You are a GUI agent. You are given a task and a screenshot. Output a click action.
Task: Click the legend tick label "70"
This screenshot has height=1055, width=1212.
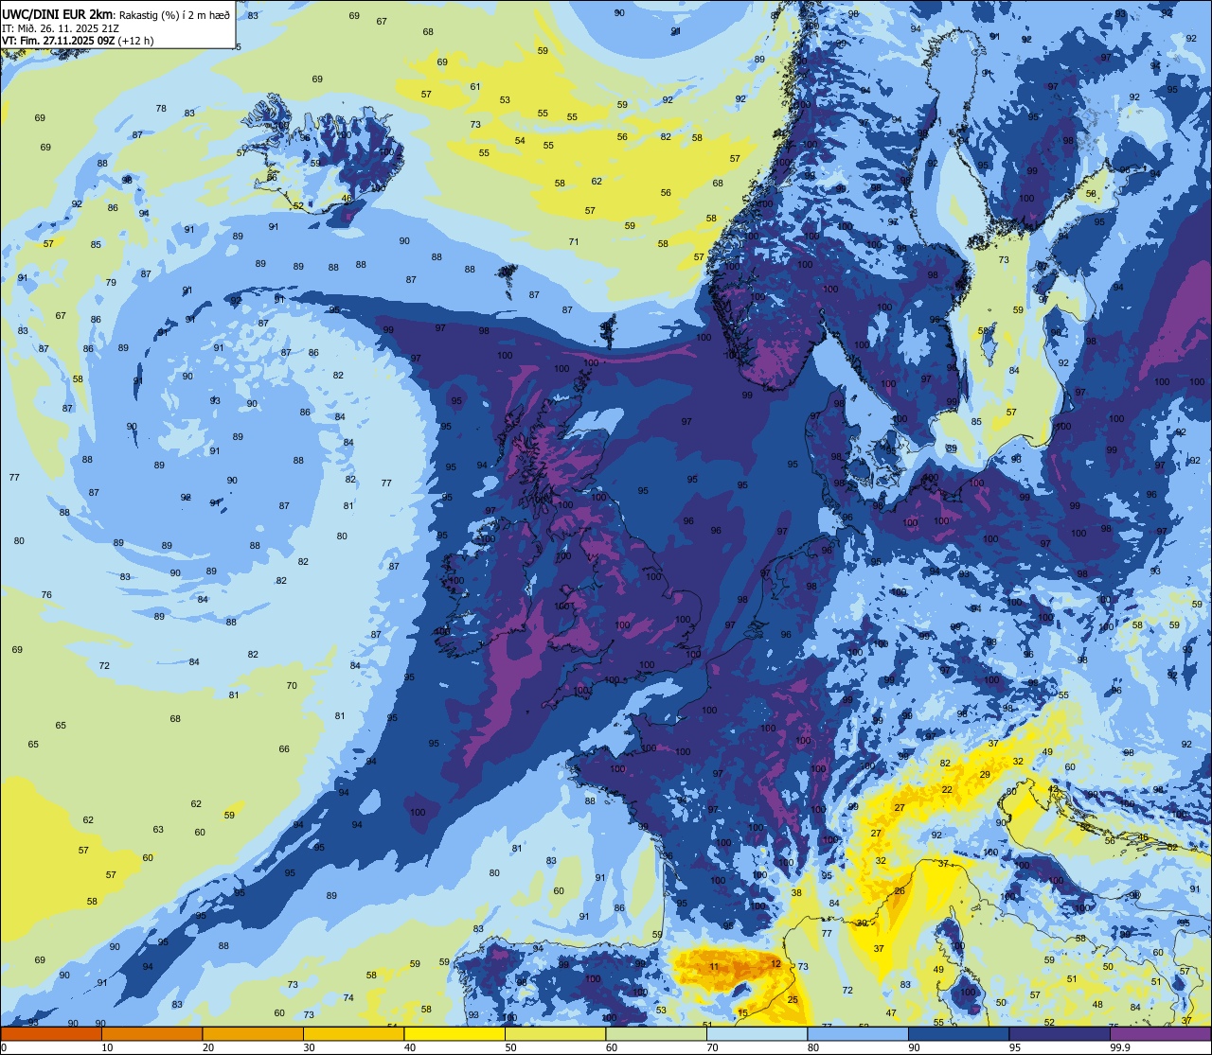(712, 1047)
